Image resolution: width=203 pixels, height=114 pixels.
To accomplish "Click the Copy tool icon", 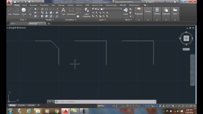I will [x=42, y=13].
